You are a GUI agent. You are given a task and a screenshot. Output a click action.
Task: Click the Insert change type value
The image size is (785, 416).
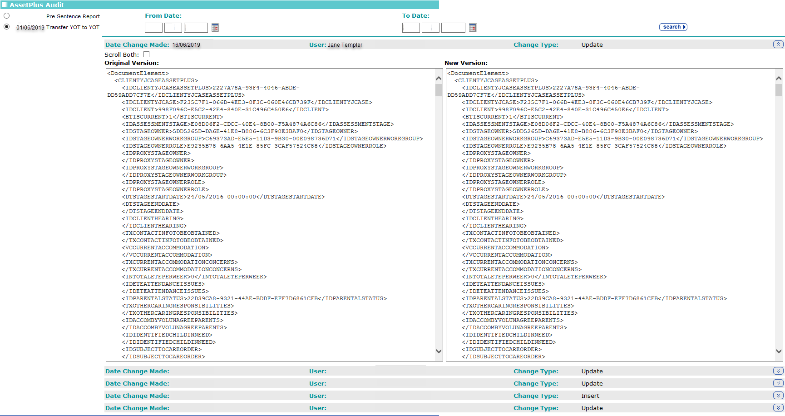[590, 396]
